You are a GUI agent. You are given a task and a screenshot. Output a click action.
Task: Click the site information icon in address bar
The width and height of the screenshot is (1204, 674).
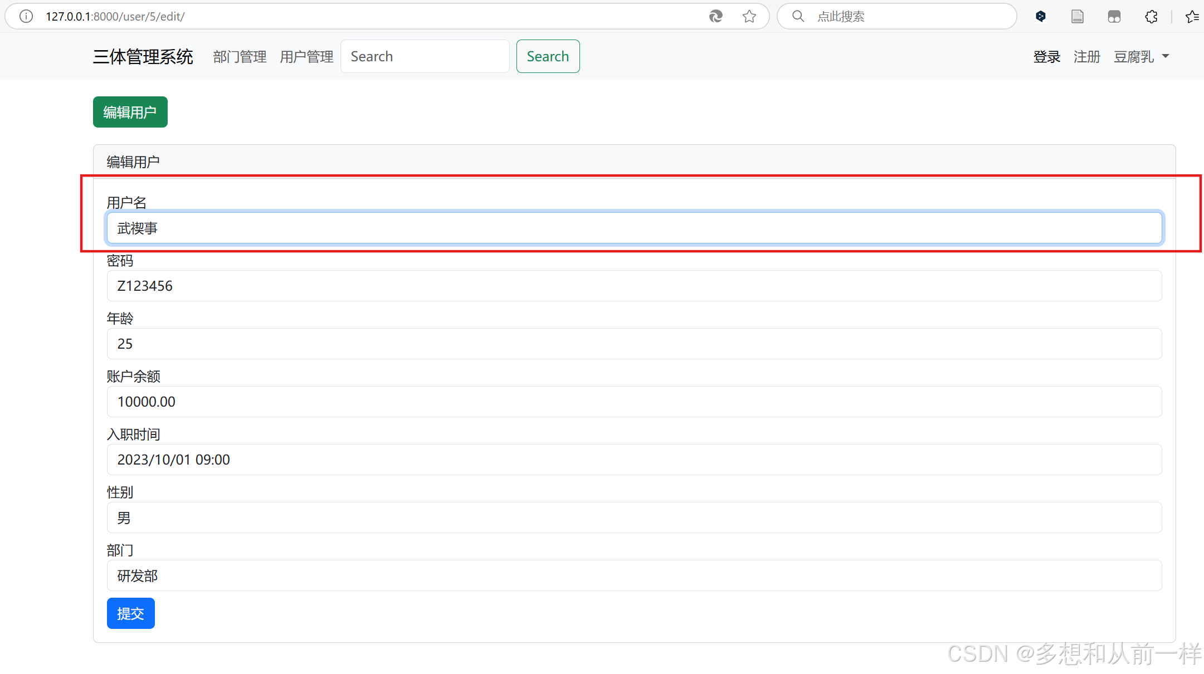pyautogui.click(x=26, y=16)
